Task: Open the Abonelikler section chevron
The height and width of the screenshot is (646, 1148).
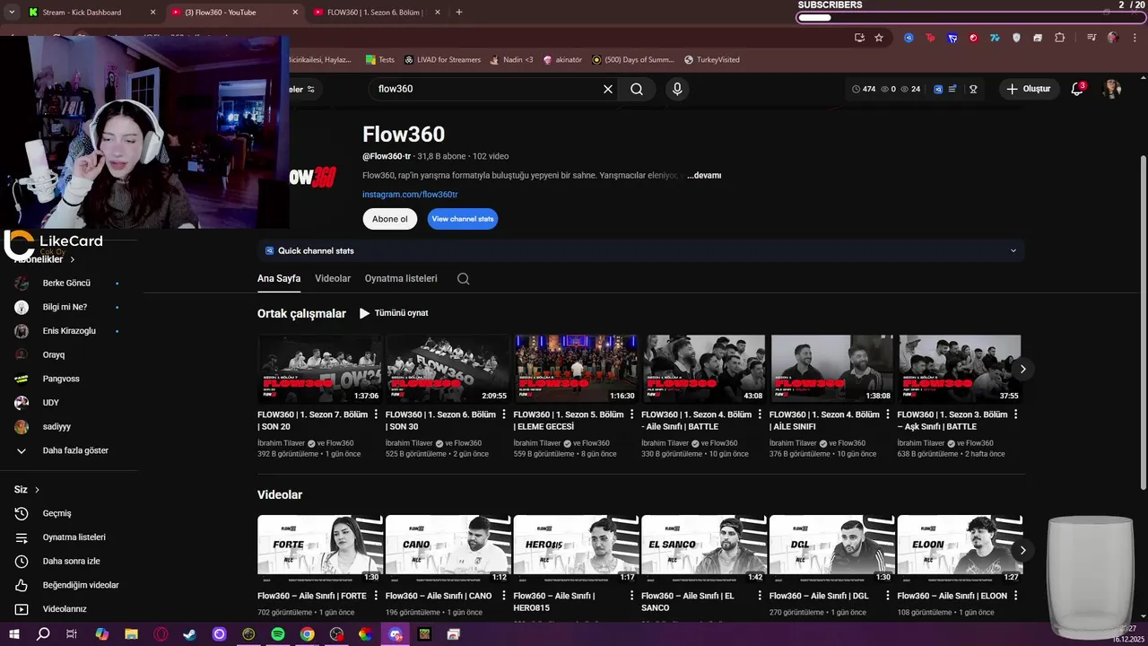Action: (x=73, y=259)
